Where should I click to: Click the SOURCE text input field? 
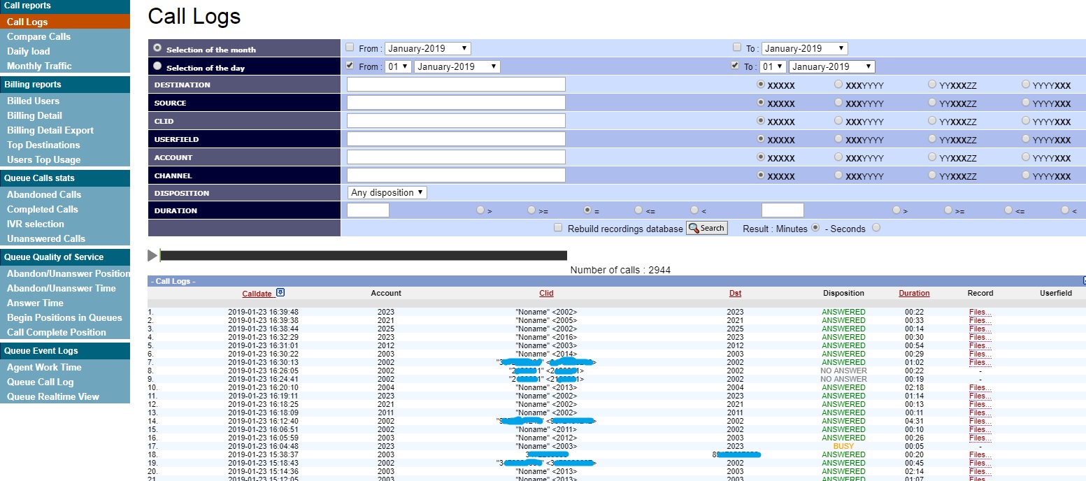[456, 103]
